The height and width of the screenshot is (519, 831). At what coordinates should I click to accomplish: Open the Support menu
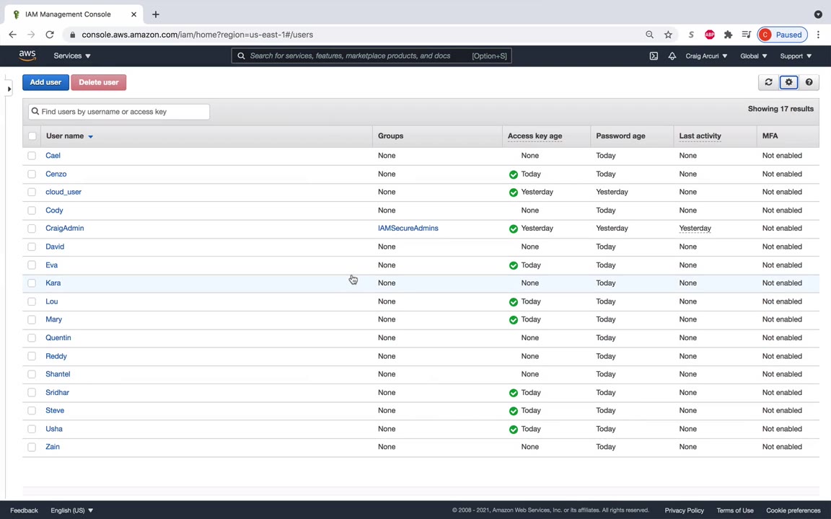pos(795,56)
